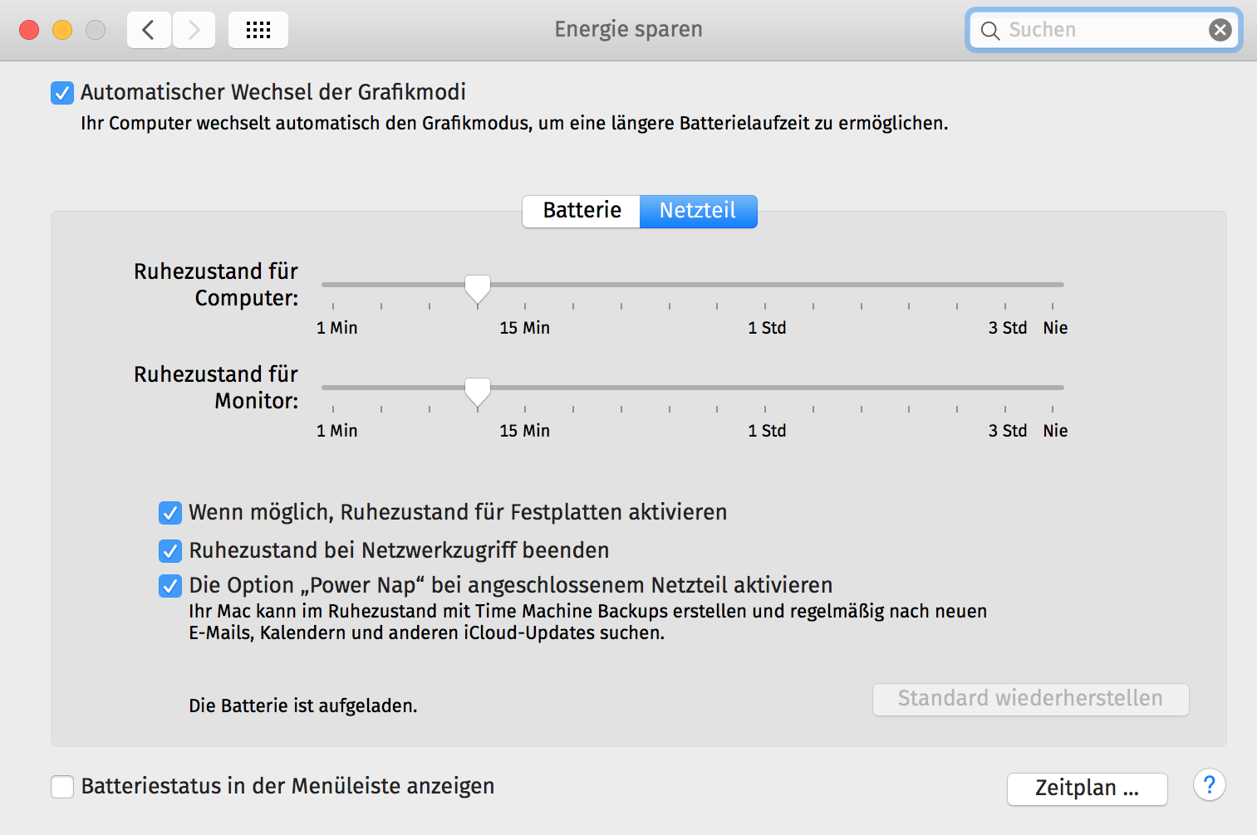Click the '1 Min' label of computer sleep slider

tap(336, 328)
